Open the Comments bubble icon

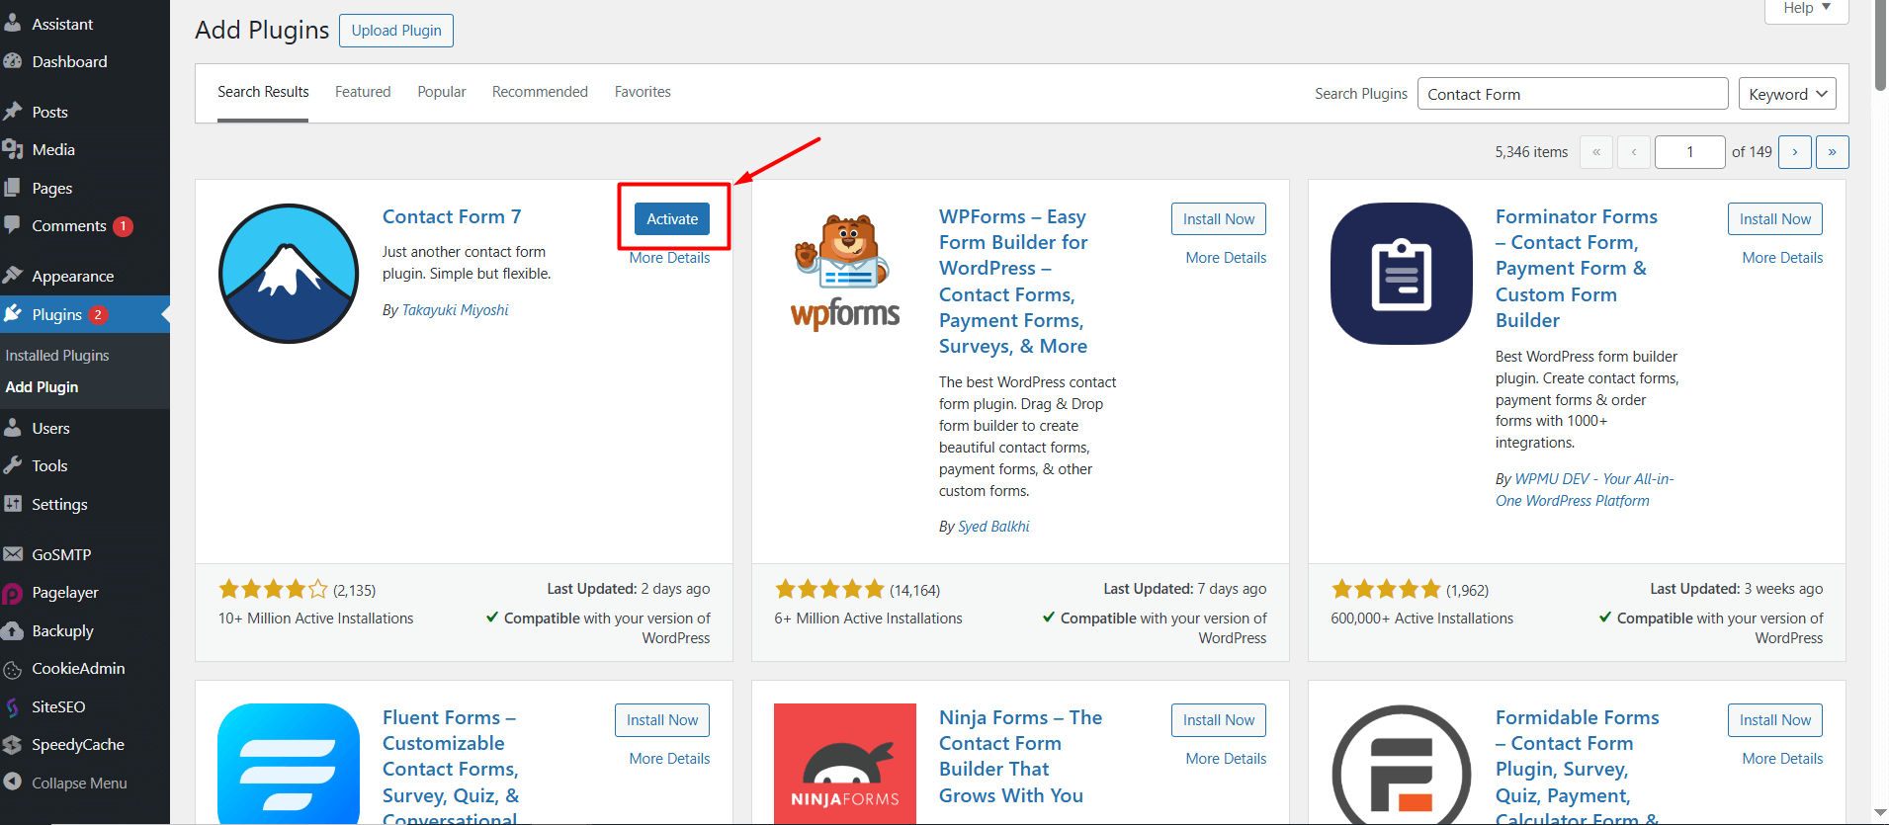tap(13, 225)
